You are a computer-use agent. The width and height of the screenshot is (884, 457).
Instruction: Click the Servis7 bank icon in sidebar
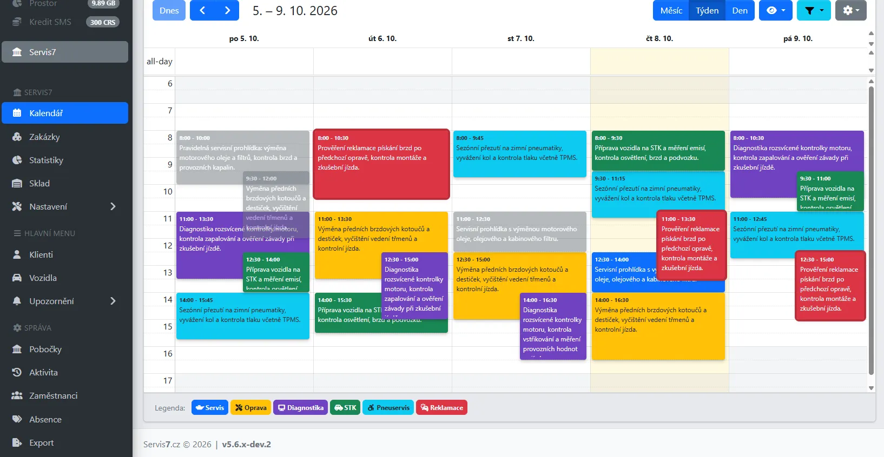click(x=17, y=52)
